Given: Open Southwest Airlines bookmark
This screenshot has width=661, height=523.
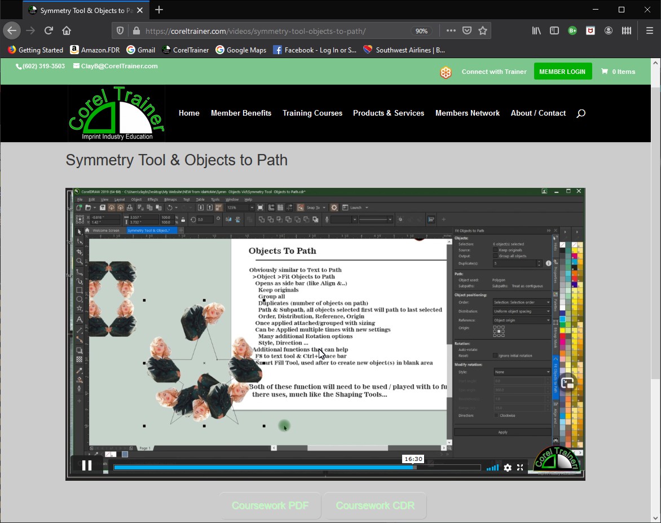Looking at the screenshot, I should (404, 50).
